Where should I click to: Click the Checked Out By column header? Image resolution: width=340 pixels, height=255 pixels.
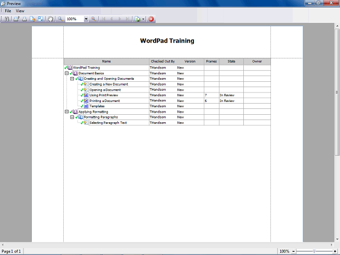pos(163,62)
